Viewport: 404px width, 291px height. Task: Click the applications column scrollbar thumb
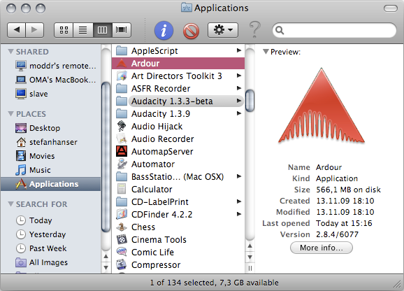click(x=250, y=101)
